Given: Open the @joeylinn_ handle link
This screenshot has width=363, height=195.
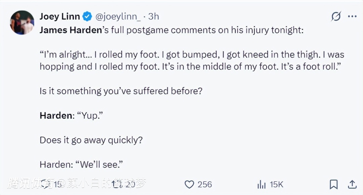Looking at the screenshot, I should (x=118, y=16).
